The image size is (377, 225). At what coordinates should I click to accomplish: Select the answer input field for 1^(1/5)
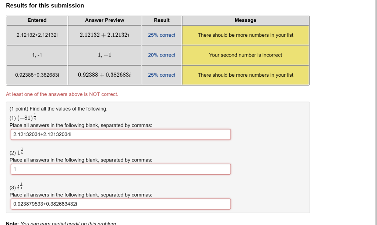pyautogui.click(x=120, y=169)
